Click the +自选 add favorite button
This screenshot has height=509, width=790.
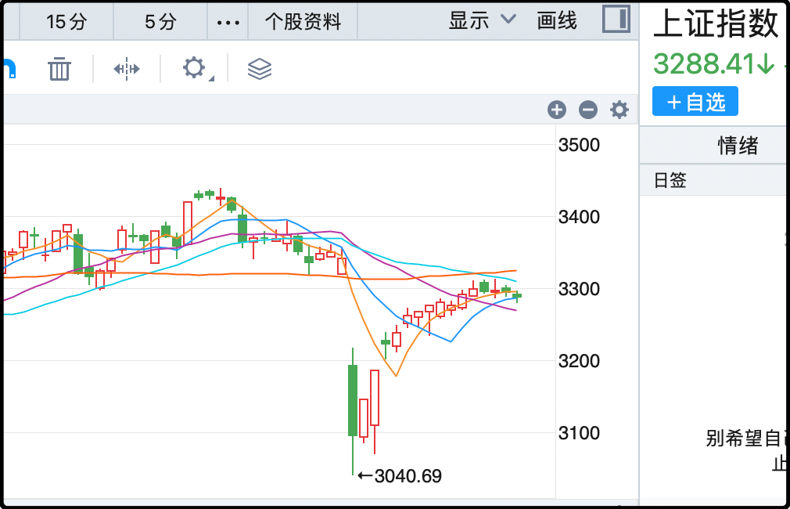click(x=695, y=102)
